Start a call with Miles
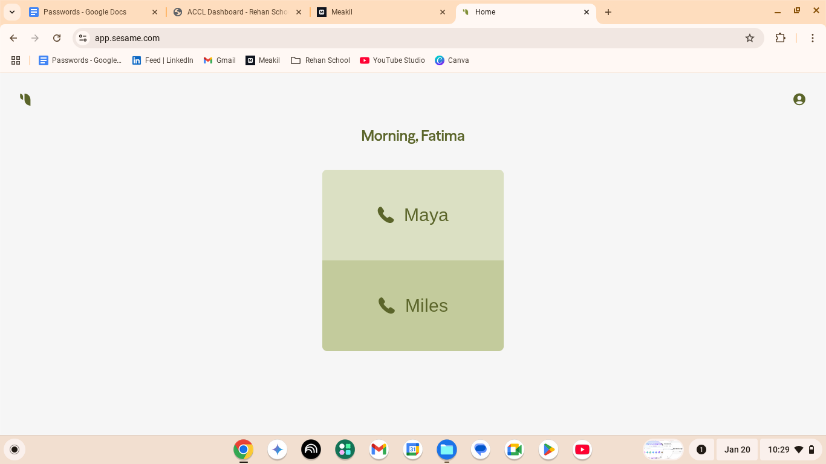Image resolution: width=826 pixels, height=464 pixels. (x=412, y=306)
